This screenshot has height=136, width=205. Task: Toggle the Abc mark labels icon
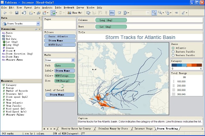click(112, 13)
